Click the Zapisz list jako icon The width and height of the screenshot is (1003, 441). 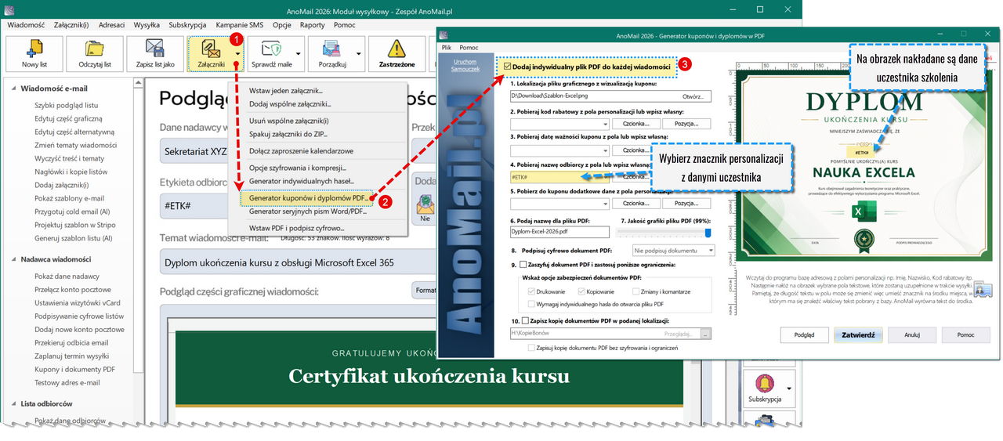tap(154, 49)
